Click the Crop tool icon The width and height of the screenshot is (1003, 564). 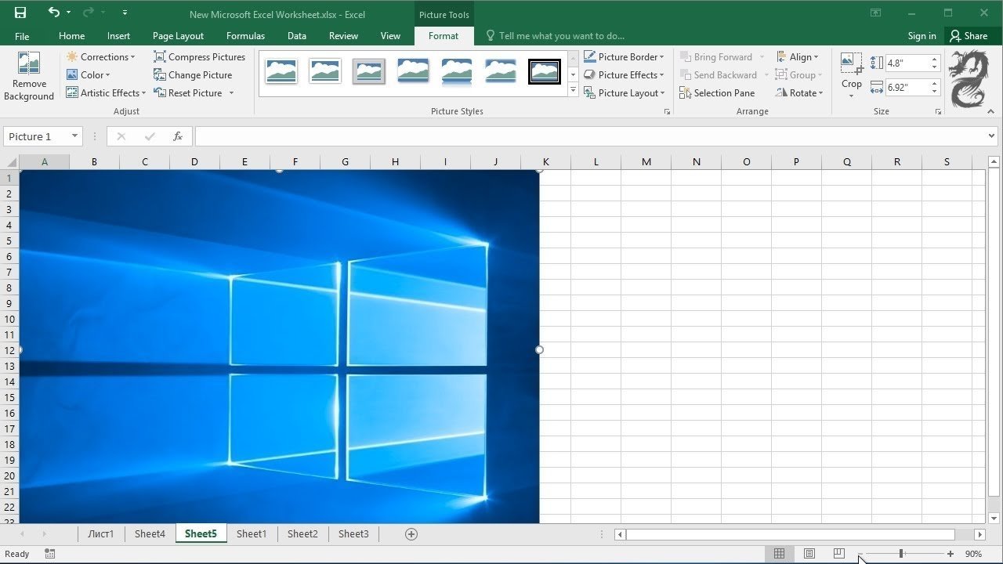[x=852, y=64]
